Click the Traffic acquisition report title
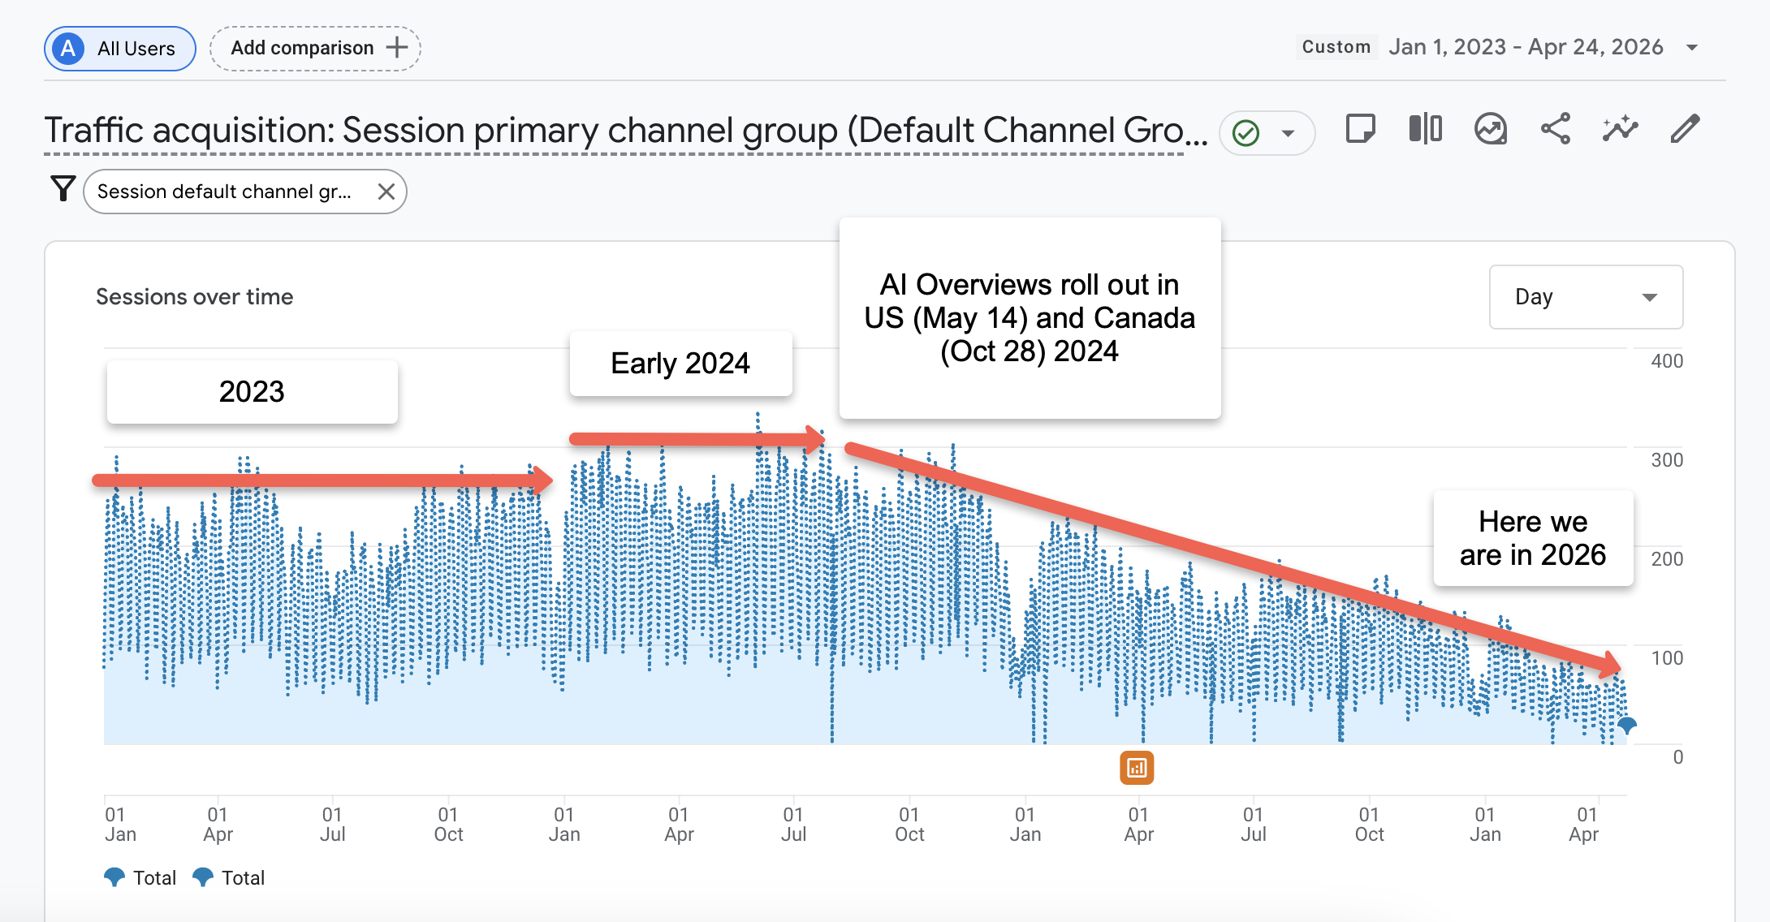This screenshot has width=1770, height=922. pyautogui.click(x=625, y=129)
